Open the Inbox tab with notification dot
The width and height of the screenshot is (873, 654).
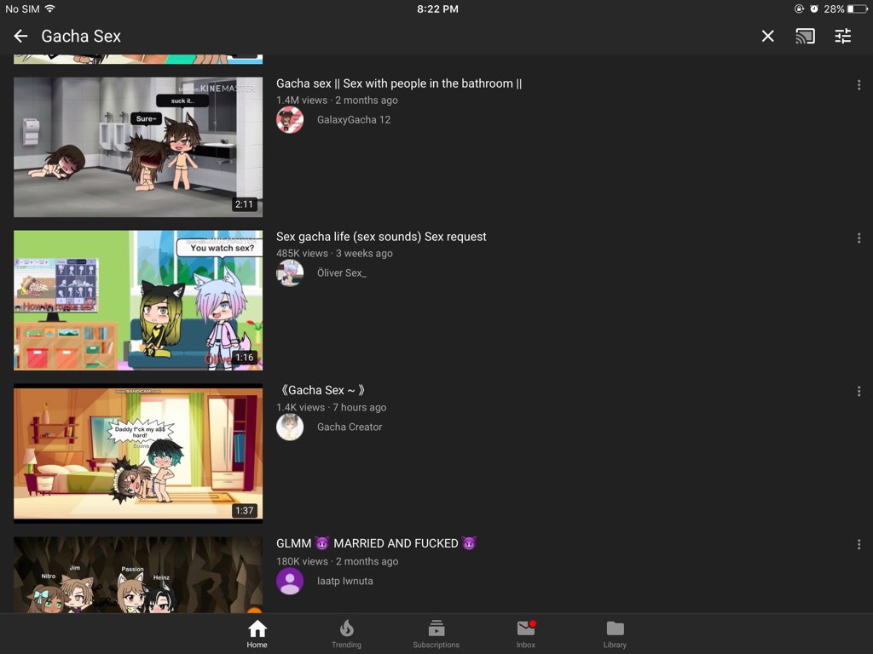coord(525,634)
